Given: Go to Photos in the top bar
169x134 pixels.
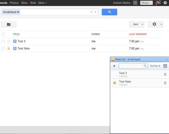Looking at the screenshot, I should (14, 3).
